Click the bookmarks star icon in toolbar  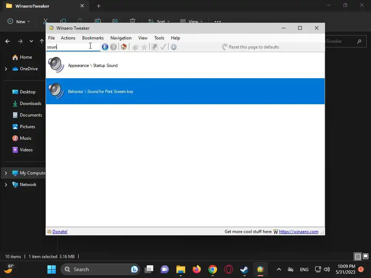tap(144, 47)
